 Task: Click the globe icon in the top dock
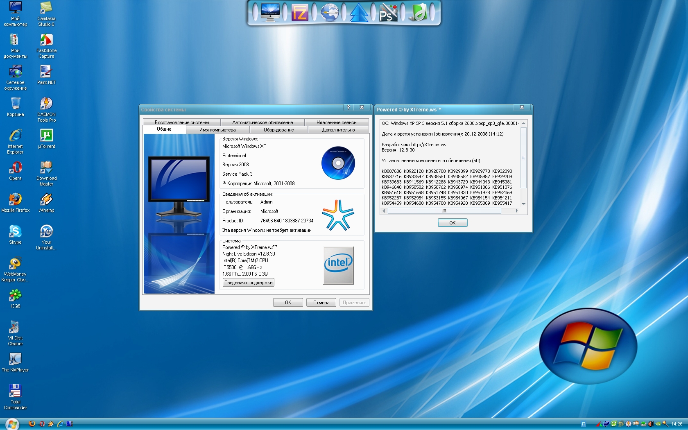(329, 13)
